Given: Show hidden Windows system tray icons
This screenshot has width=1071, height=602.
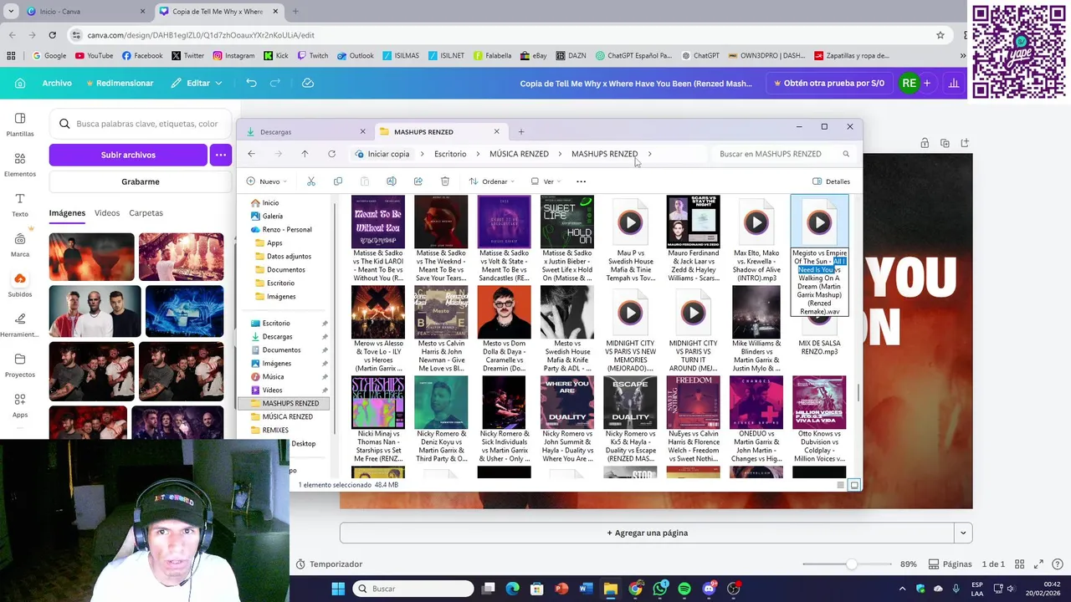Looking at the screenshot, I should [x=902, y=589].
